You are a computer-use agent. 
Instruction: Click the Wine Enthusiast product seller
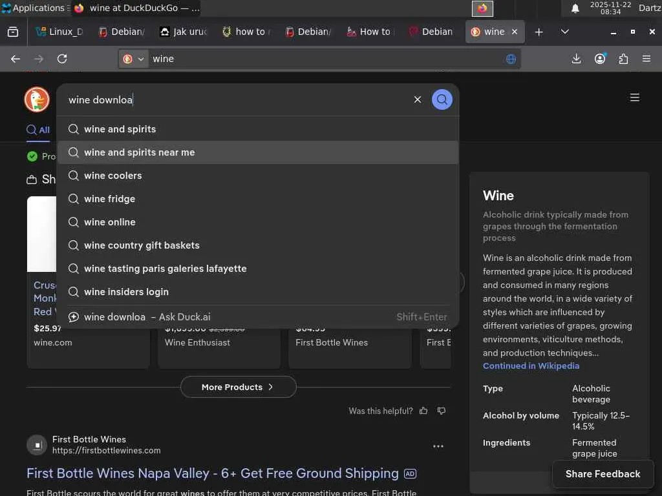pyautogui.click(x=197, y=342)
